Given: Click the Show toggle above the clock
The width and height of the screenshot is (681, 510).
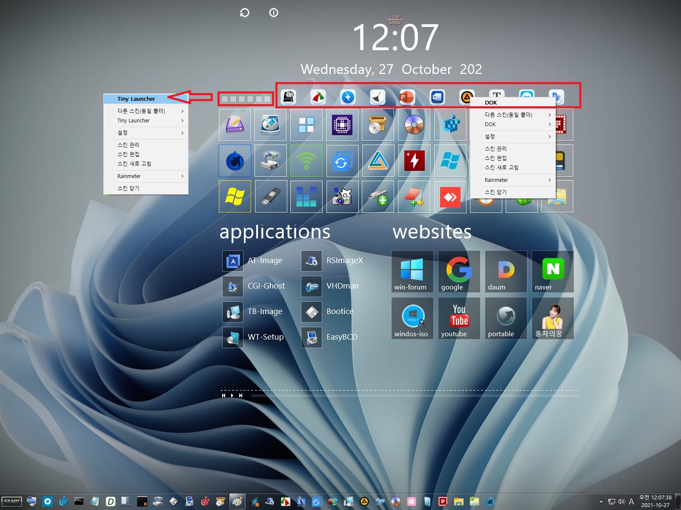Looking at the screenshot, I should pos(395,23).
